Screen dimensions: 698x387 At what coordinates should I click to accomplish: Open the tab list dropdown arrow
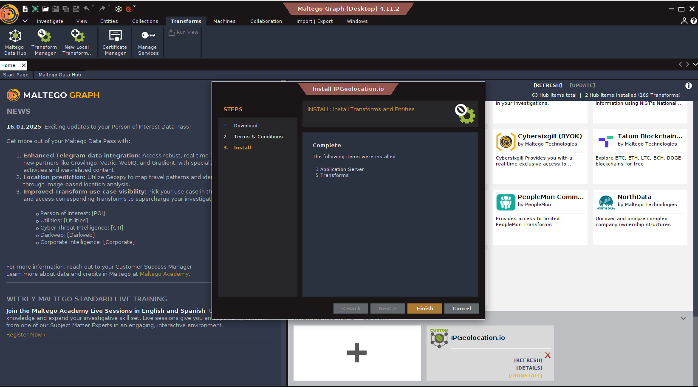[695, 64]
